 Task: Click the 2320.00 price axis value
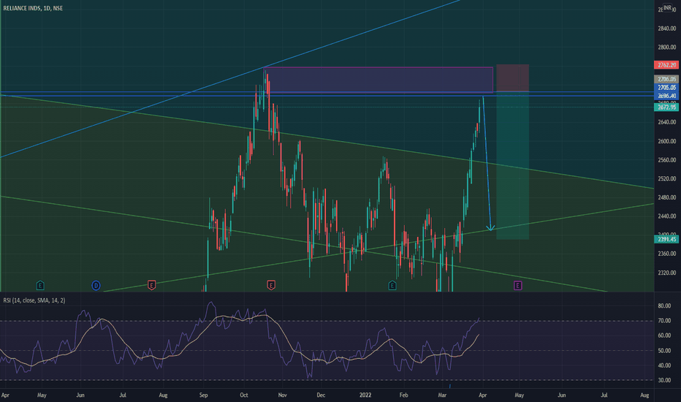666,273
